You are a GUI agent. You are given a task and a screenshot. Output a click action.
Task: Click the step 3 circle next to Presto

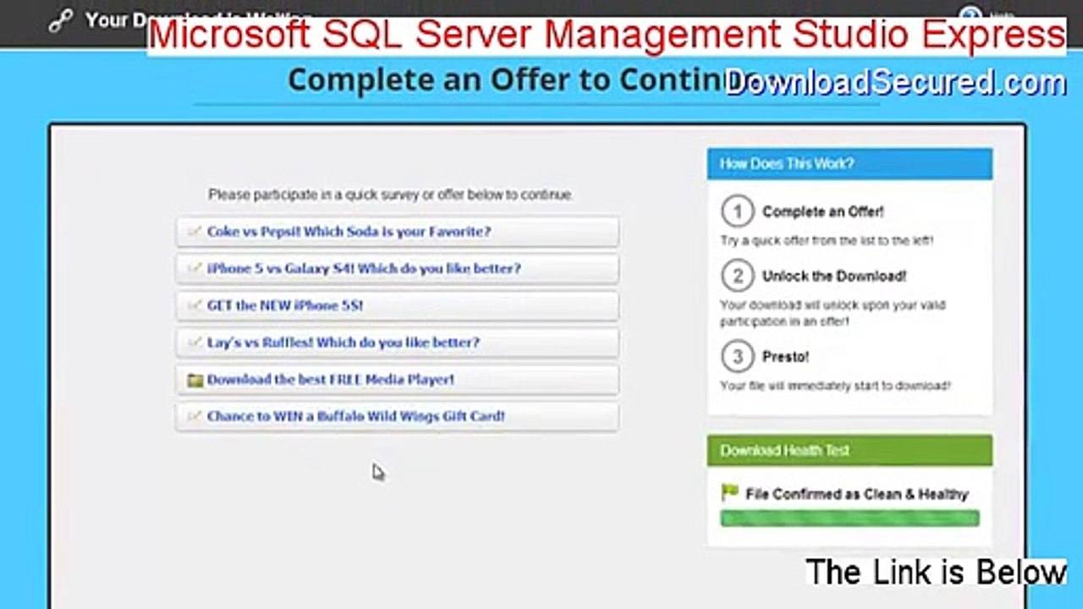(737, 357)
